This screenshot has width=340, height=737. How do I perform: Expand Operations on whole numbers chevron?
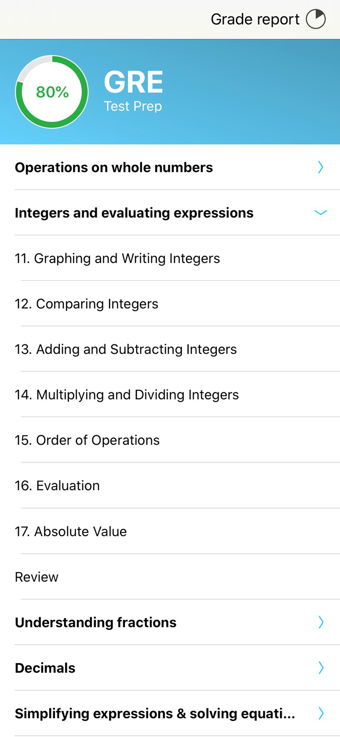[x=321, y=167]
